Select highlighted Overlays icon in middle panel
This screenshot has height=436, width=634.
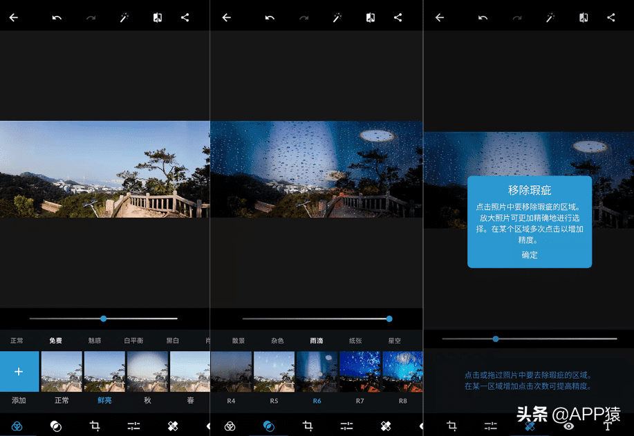[x=269, y=426]
